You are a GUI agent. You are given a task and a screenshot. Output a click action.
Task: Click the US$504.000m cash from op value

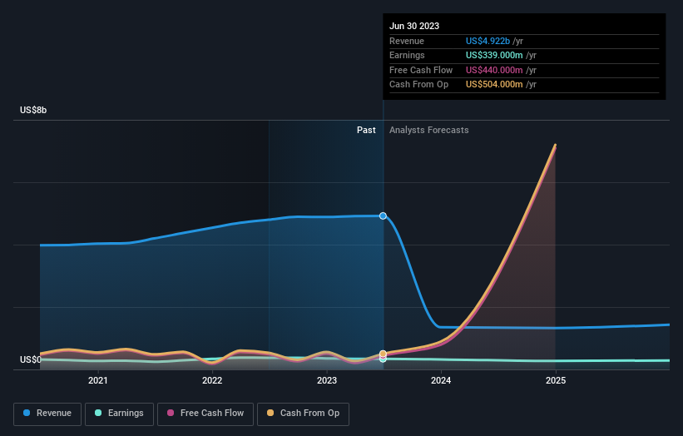pos(494,85)
